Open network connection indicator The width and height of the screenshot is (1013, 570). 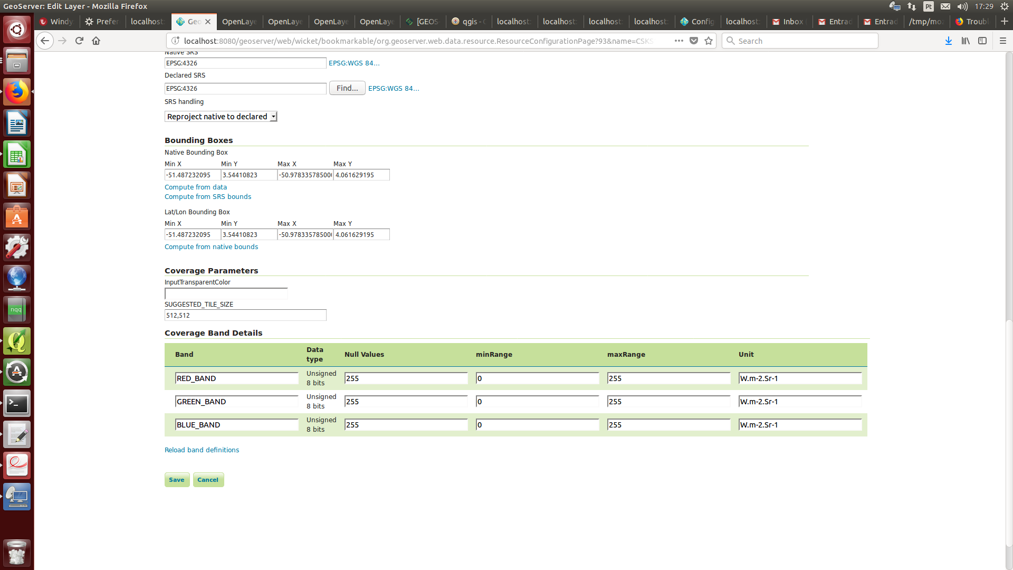coord(912,6)
